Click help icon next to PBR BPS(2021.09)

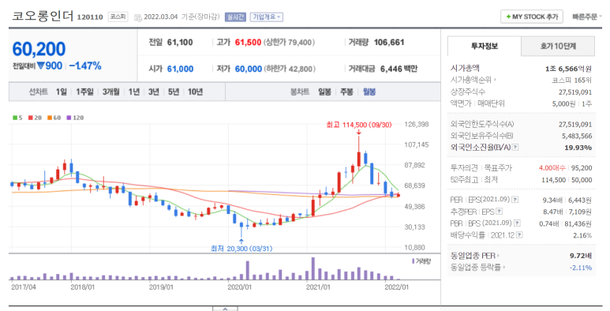click(x=517, y=223)
